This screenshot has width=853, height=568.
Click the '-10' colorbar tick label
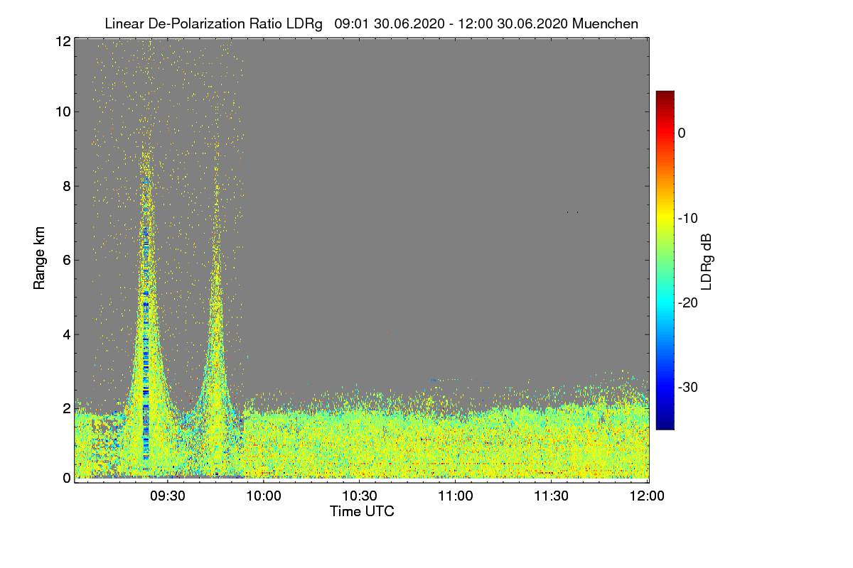coord(689,218)
